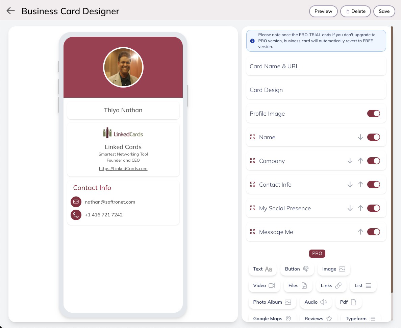Click the drag handle icon beside Company
Screen dimensions: 401x328
point(252,161)
